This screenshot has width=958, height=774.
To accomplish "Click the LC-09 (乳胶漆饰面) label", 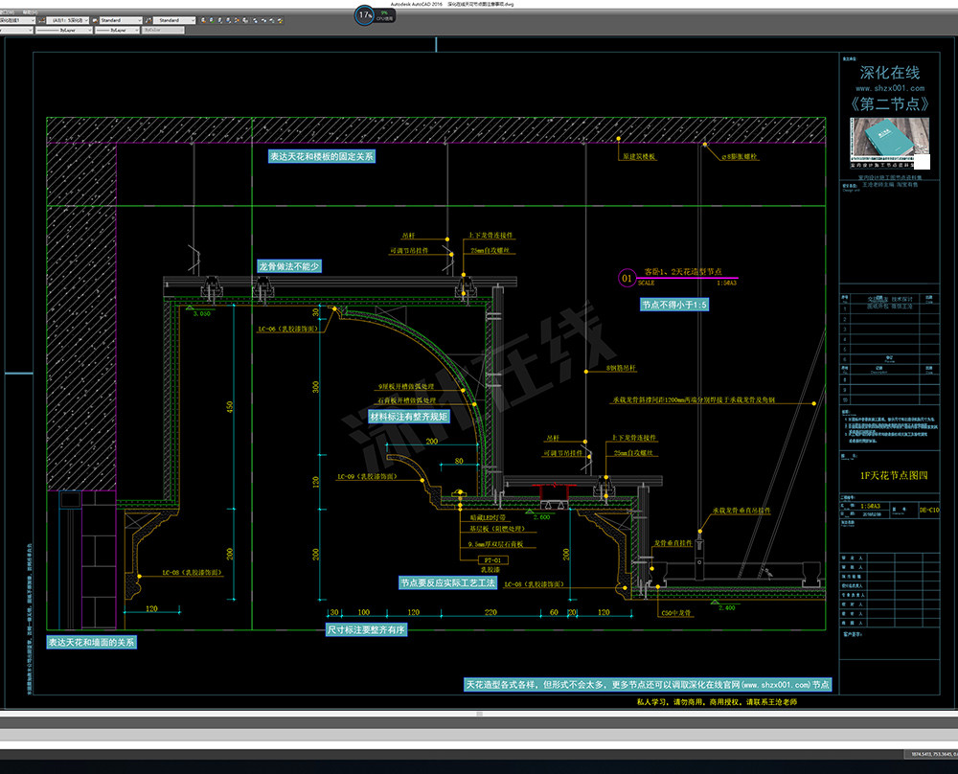I will tap(367, 476).
